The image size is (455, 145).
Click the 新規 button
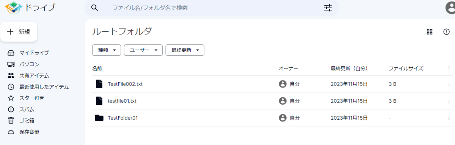tap(19, 32)
